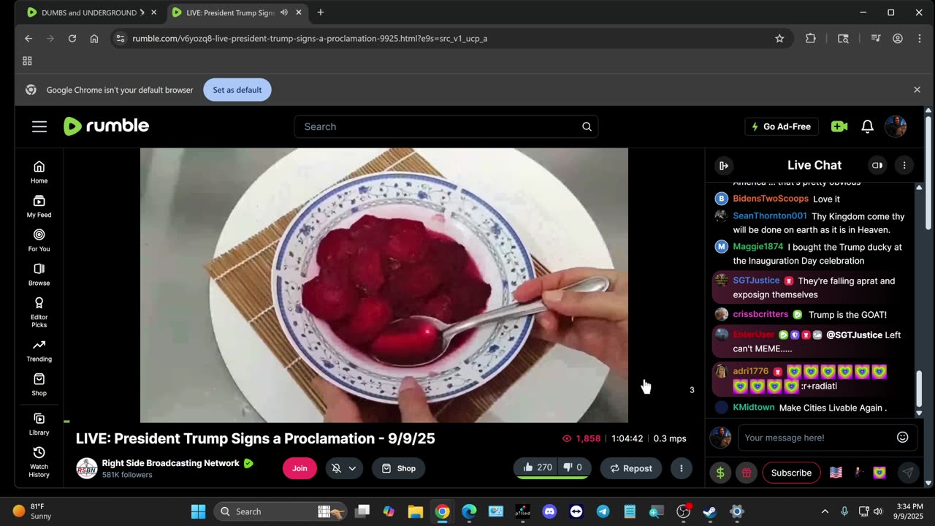Image resolution: width=935 pixels, height=526 pixels.
Task: Switch to the DUMBS and UNDERGROUND tab
Action: (x=89, y=12)
